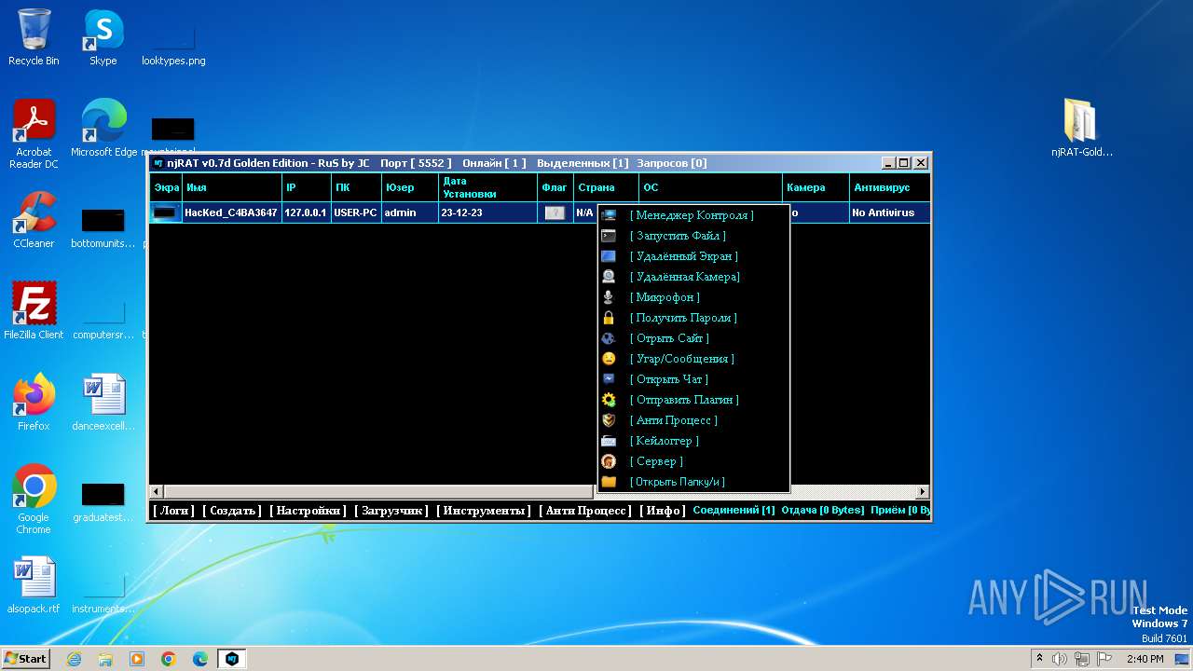Click the Internet Explorer taskbar icon

coord(74,659)
